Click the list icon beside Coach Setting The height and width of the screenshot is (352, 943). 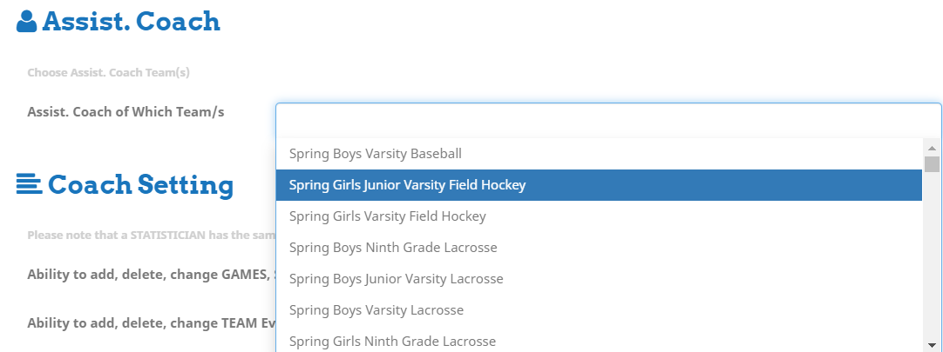(29, 184)
